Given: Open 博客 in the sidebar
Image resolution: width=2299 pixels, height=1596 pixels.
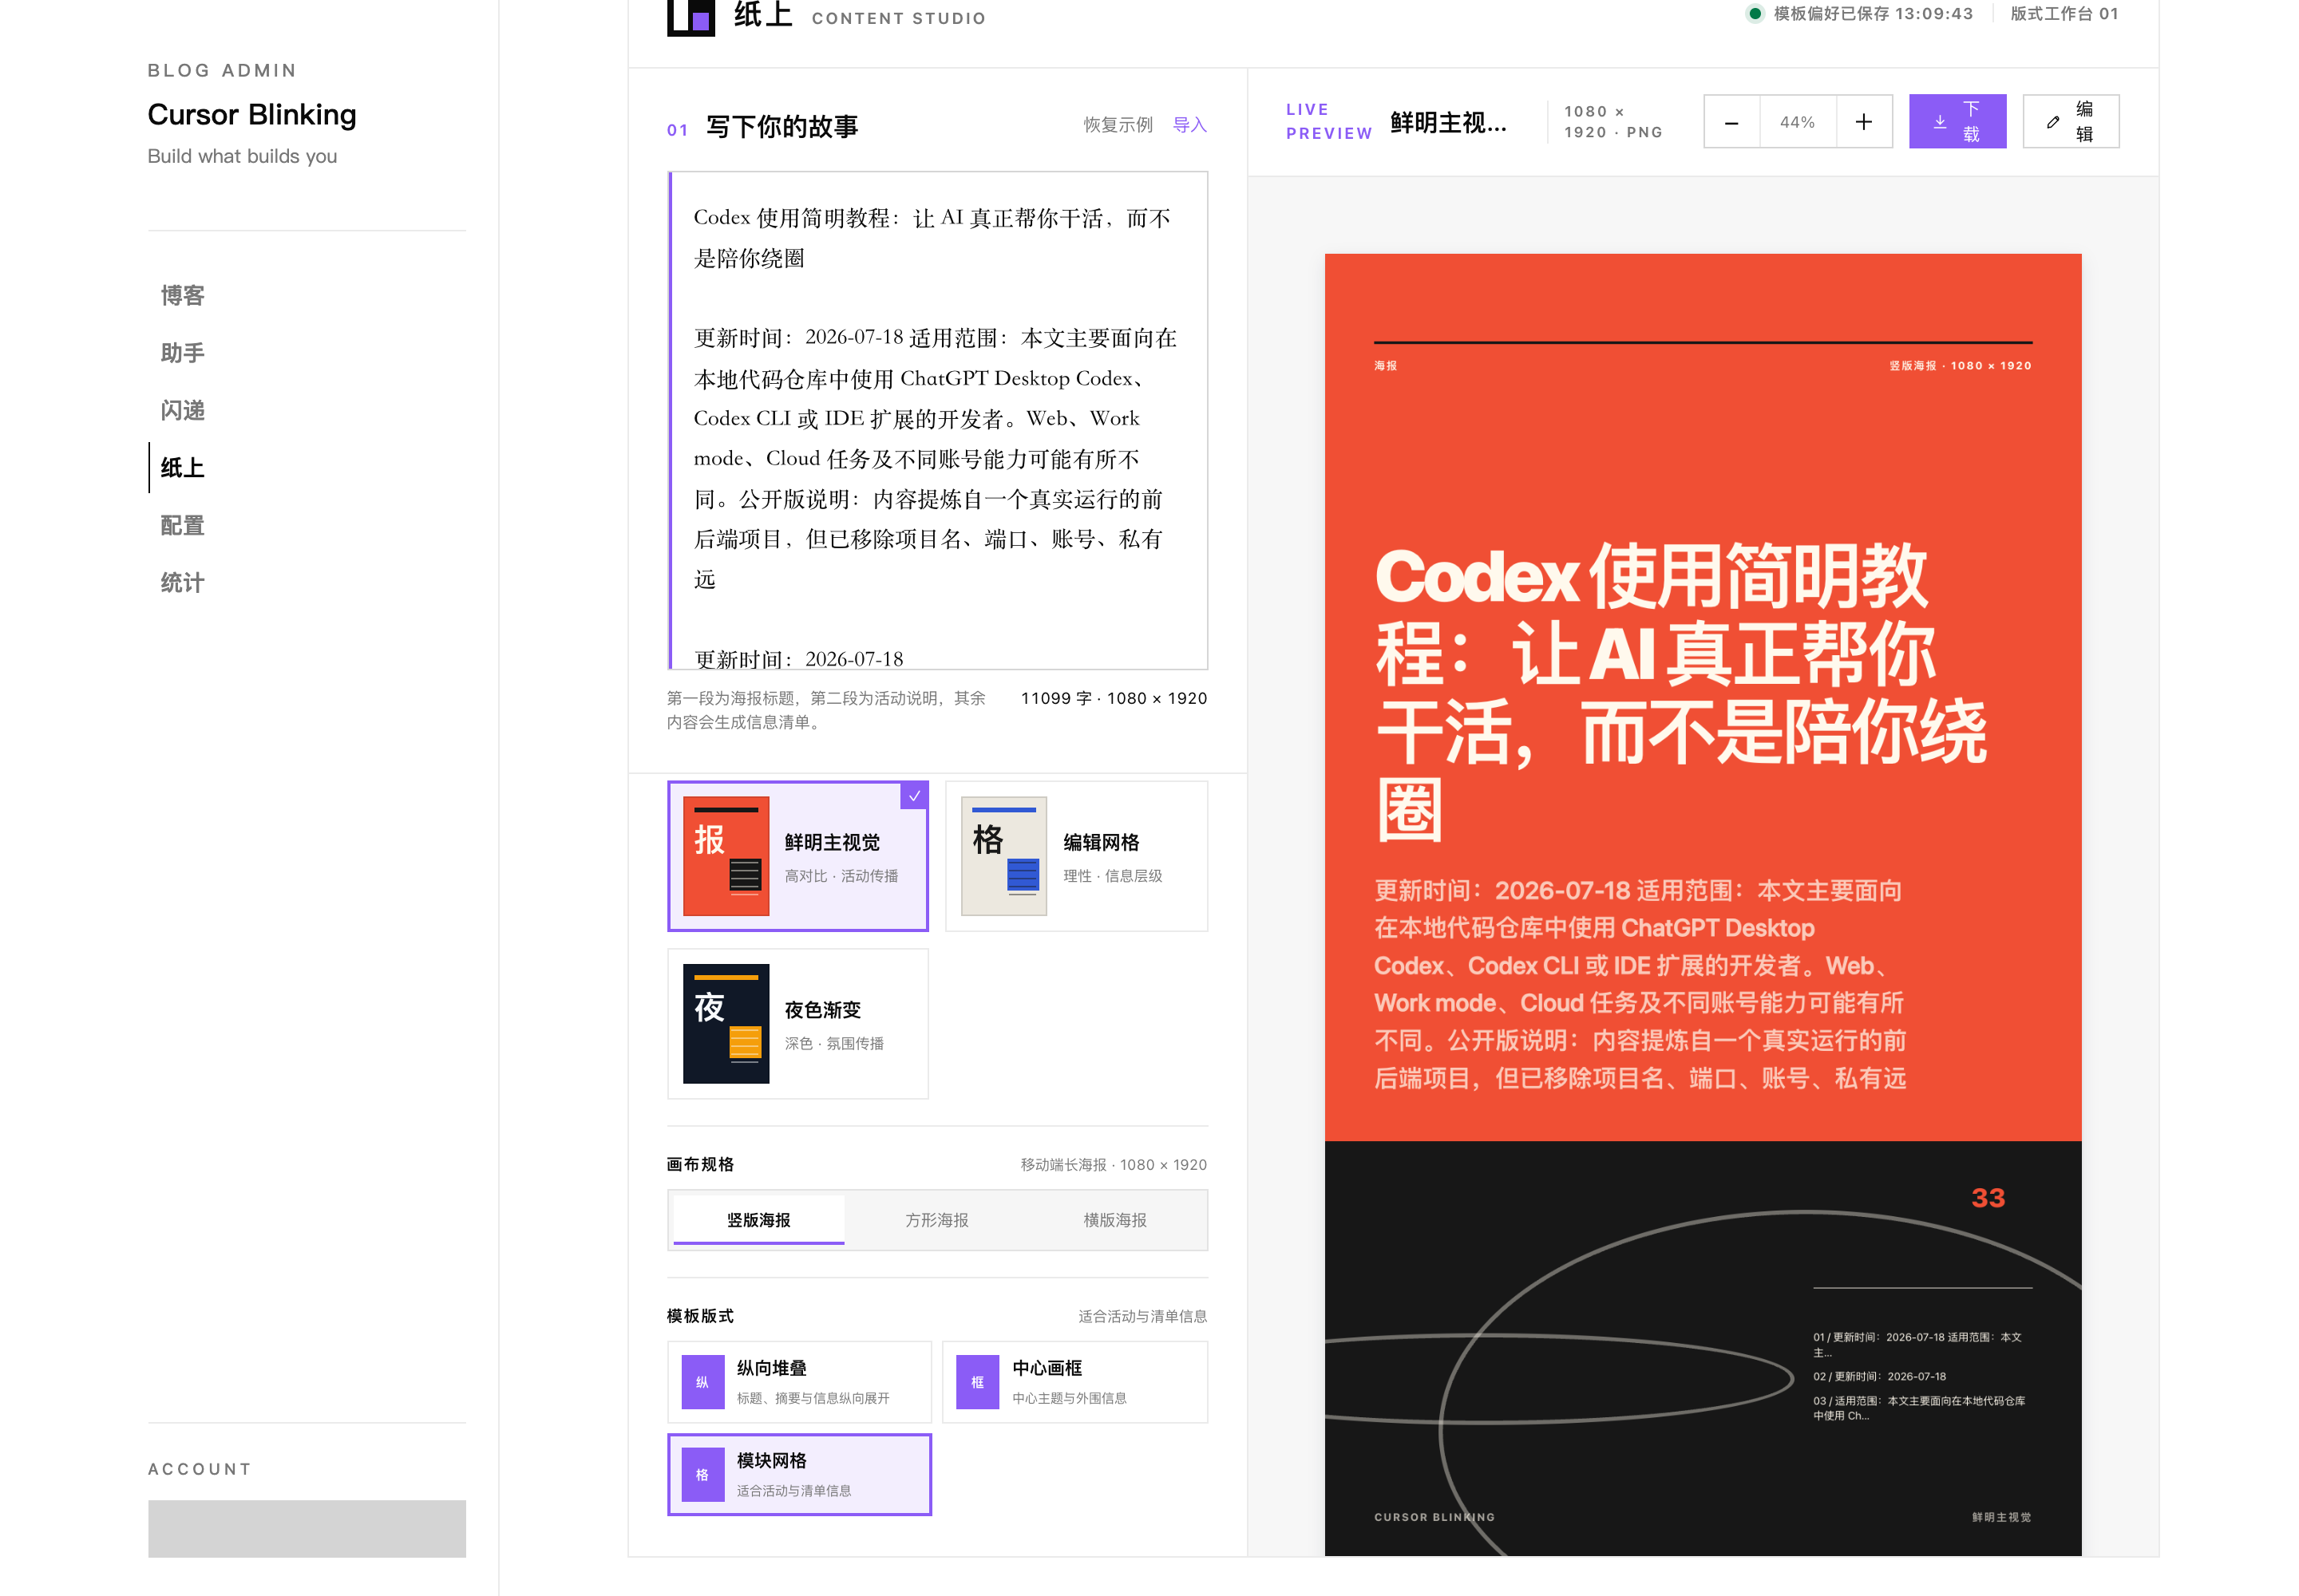Looking at the screenshot, I should click(x=182, y=296).
